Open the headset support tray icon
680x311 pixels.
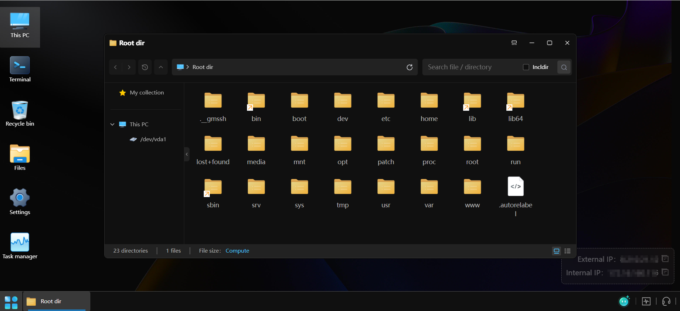[x=666, y=301]
